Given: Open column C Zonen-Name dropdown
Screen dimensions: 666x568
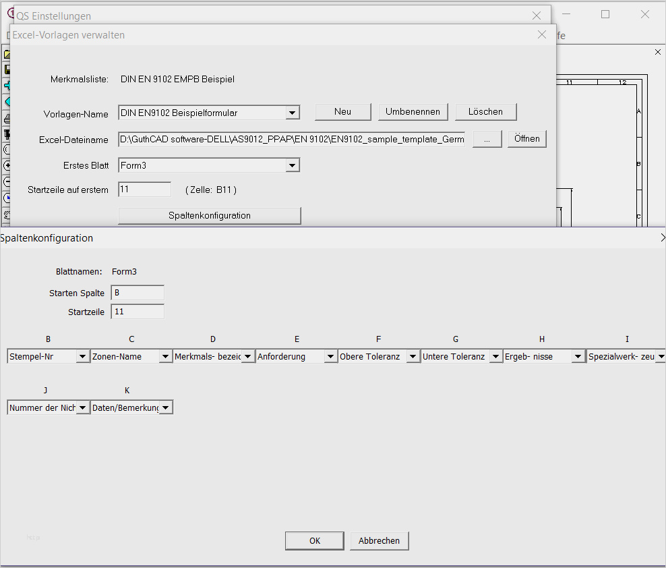Looking at the screenshot, I should 166,357.
